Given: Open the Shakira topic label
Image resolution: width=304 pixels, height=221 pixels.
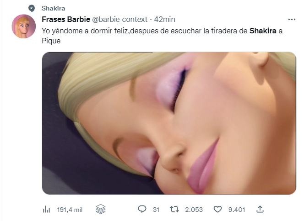Looking at the screenshot, I should click(53, 8).
